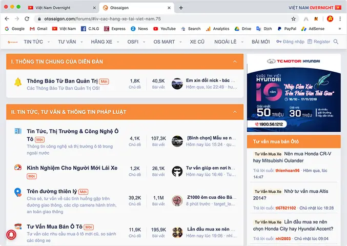Open the Express bookmark

click(x=115, y=29)
